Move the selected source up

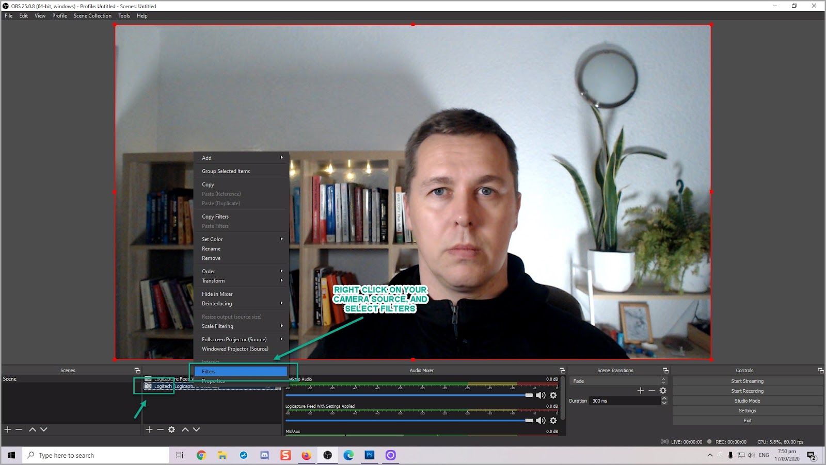pyautogui.click(x=185, y=429)
